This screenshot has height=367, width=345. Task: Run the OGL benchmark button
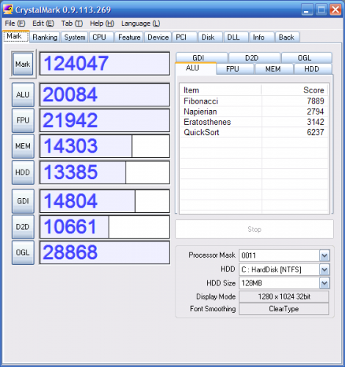[23, 252]
